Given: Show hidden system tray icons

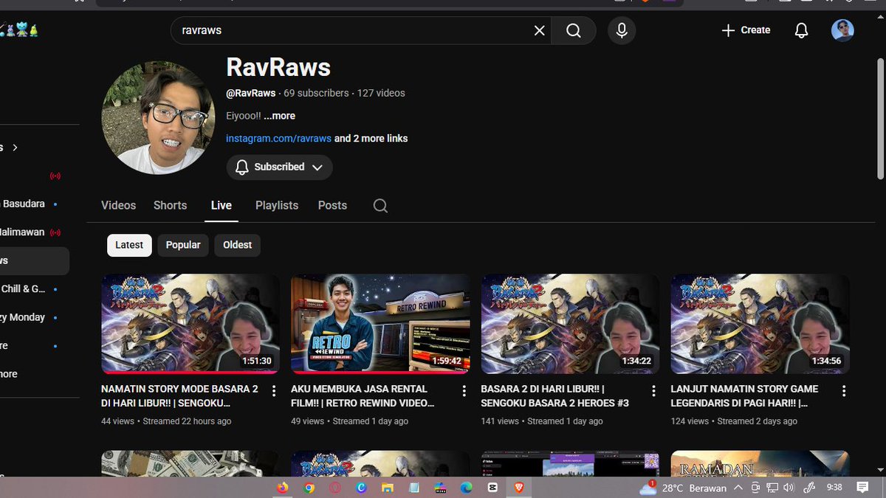Looking at the screenshot, I should 738,488.
